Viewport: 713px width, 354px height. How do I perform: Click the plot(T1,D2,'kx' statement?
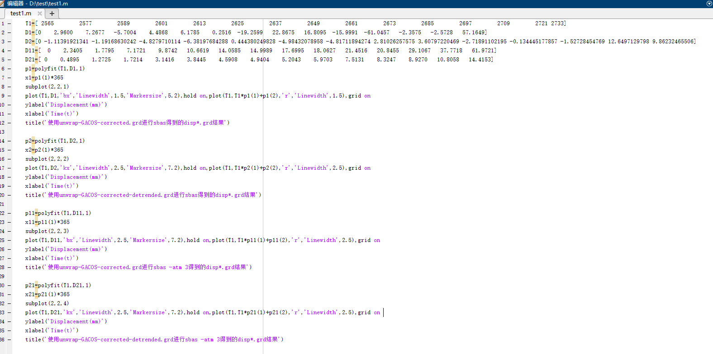(198, 168)
